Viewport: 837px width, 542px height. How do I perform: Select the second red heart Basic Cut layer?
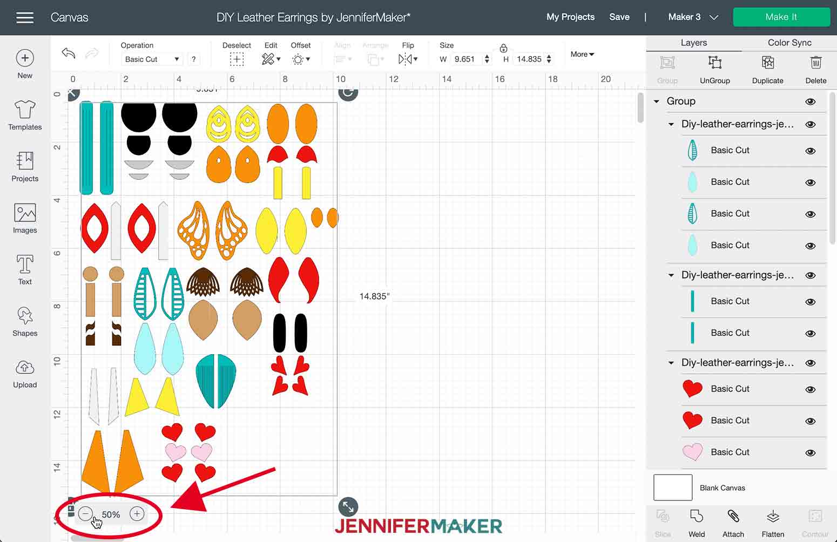pos(755,421)
